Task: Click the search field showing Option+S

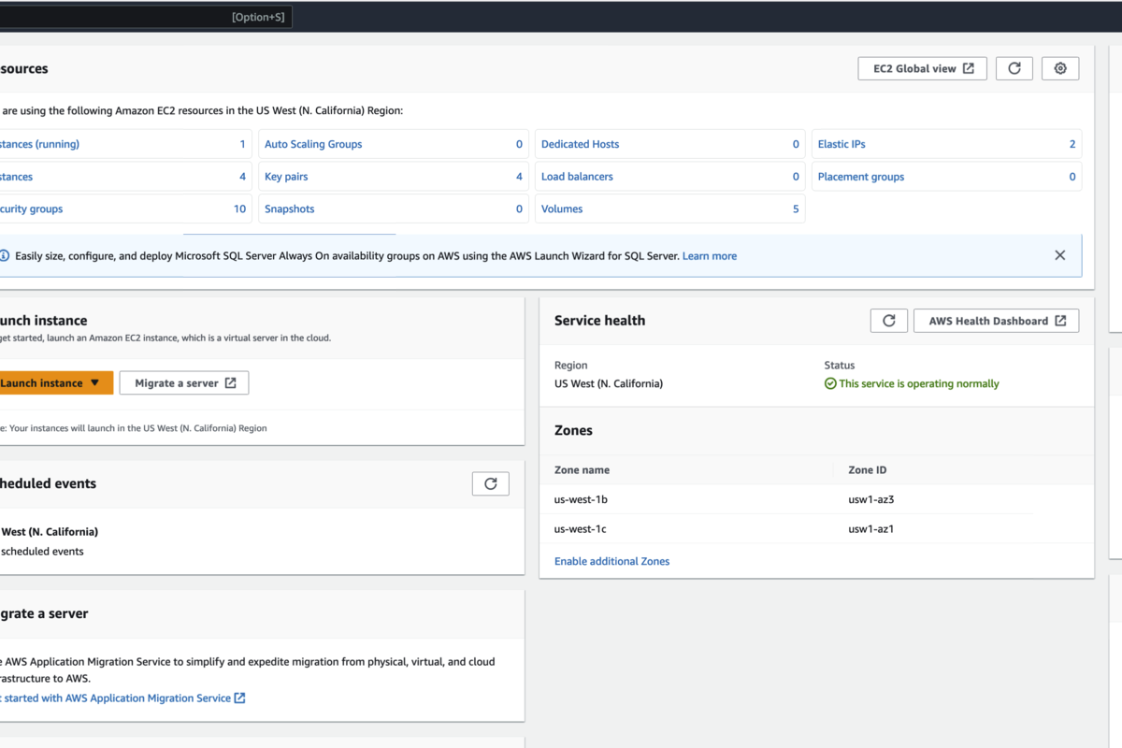Action: pyautogui.click(x=146, y=17)
